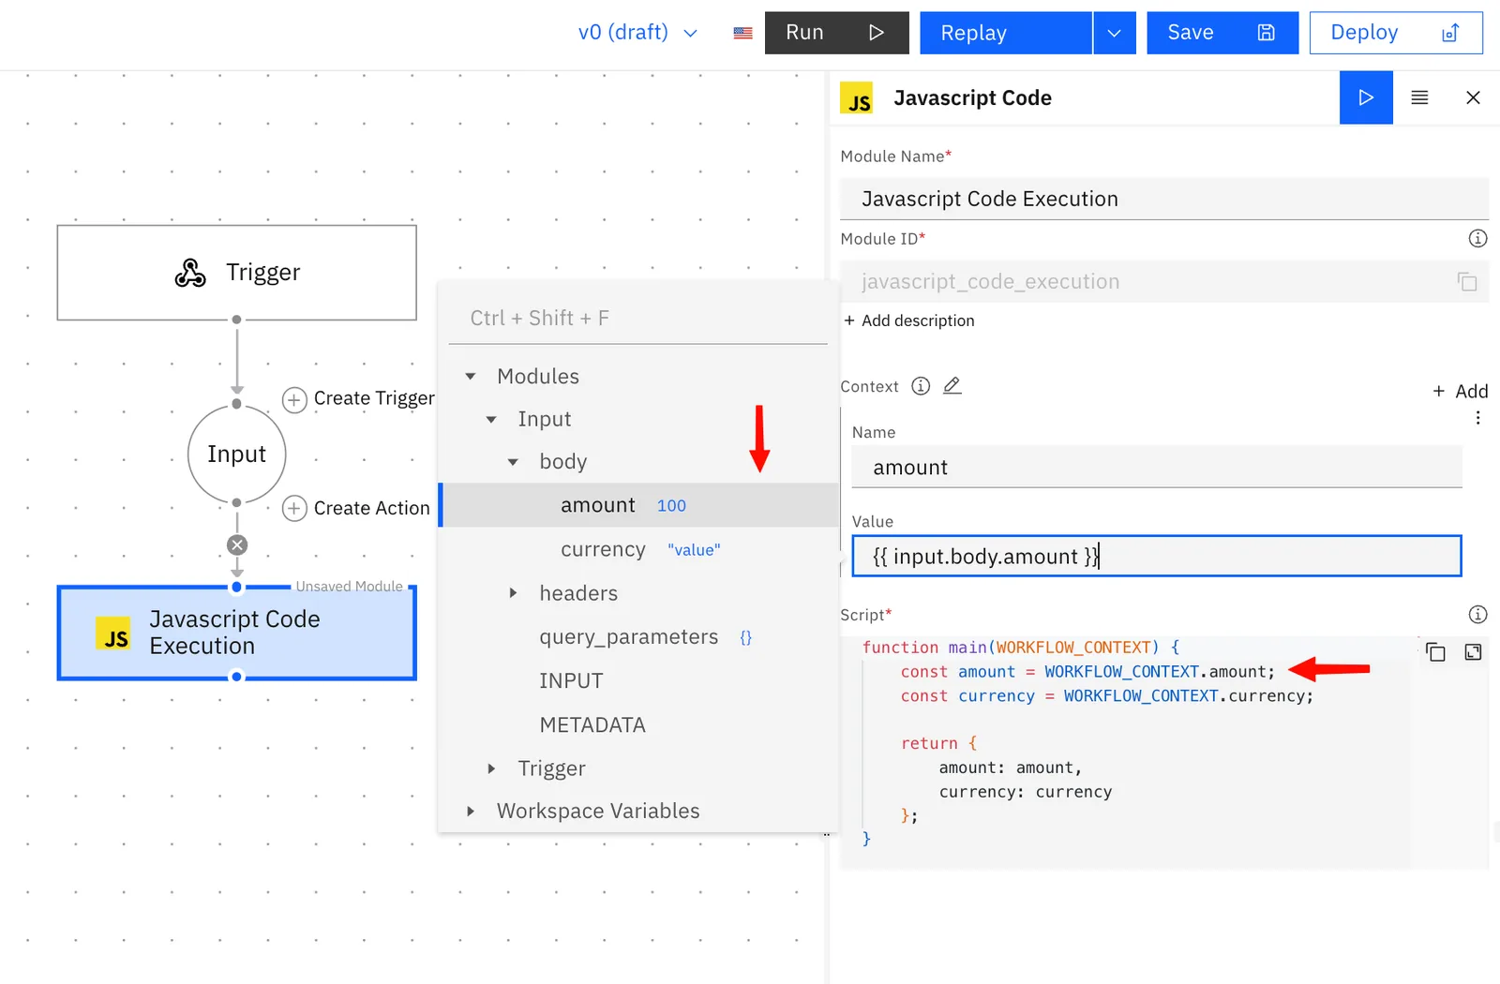The width and height of the screenshot is (1500, 984).
Task: Copy the Module ID value
Action: click(x=1467, y=281)
